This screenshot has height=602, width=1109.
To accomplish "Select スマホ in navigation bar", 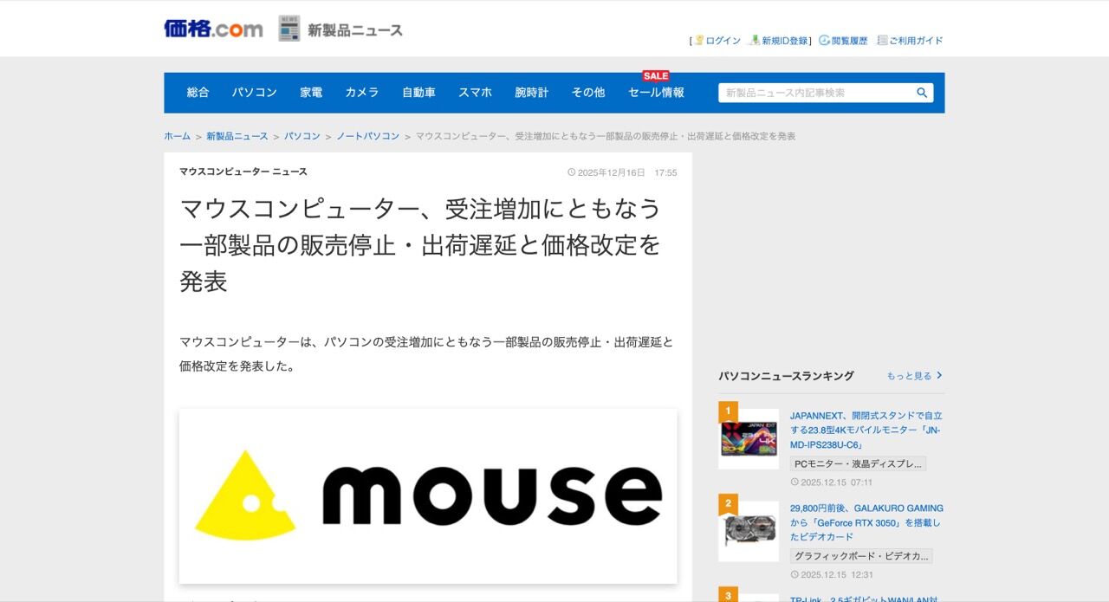I will [x=476, y=93].
